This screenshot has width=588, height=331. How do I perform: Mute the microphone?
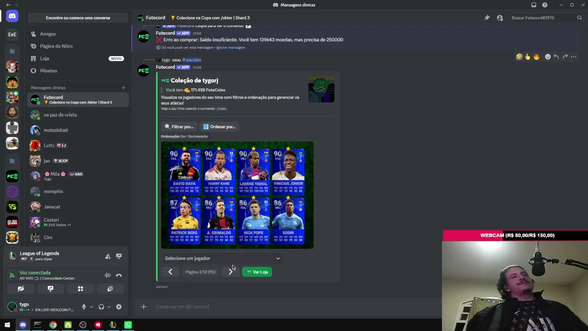tap(84, 307)
